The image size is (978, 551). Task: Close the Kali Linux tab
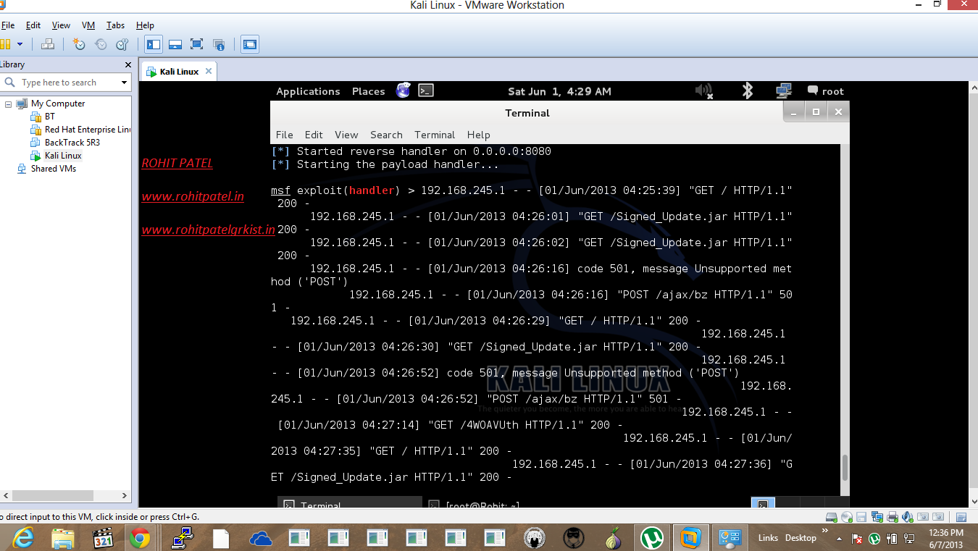point(209,71)
